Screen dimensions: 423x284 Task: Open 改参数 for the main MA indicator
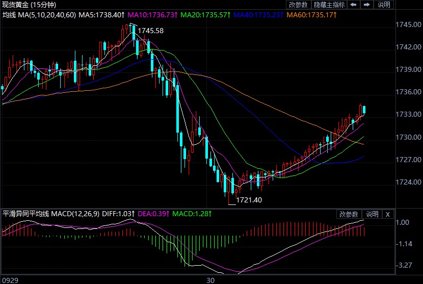point(298,5)
